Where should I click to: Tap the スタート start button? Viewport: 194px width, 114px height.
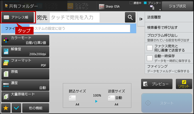click(x=167, y=103)
